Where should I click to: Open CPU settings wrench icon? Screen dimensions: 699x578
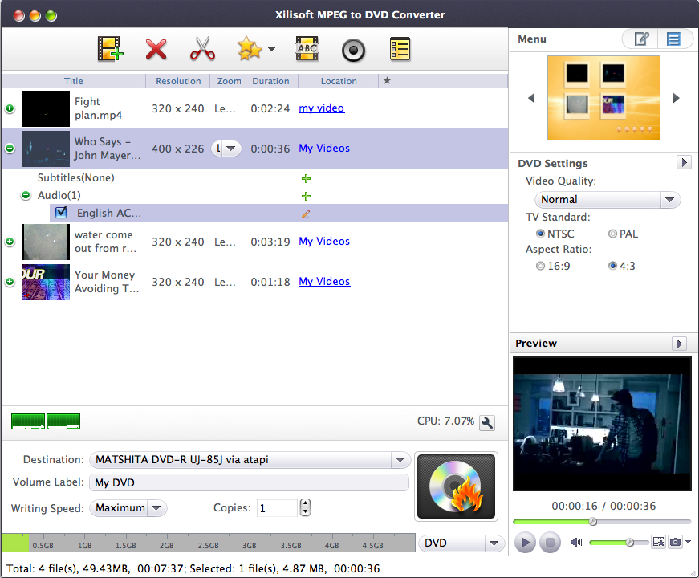point(486,422)
